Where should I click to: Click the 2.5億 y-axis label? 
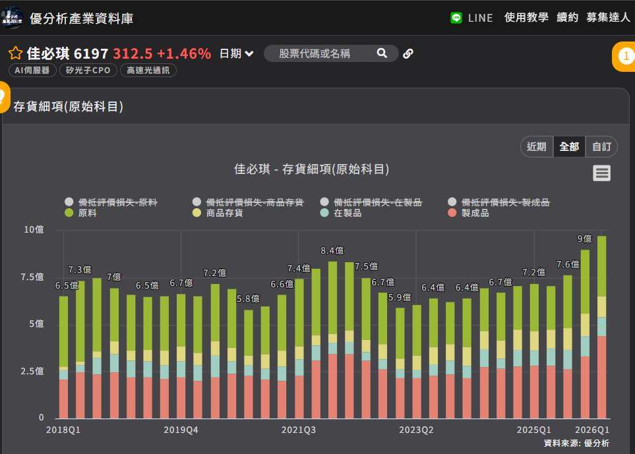pyautogui.click(x=32, y=371)
